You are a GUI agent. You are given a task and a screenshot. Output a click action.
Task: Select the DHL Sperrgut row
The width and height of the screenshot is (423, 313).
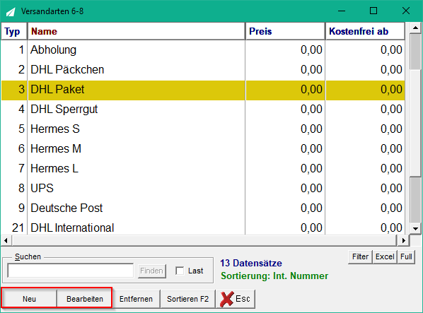point(203,110)
